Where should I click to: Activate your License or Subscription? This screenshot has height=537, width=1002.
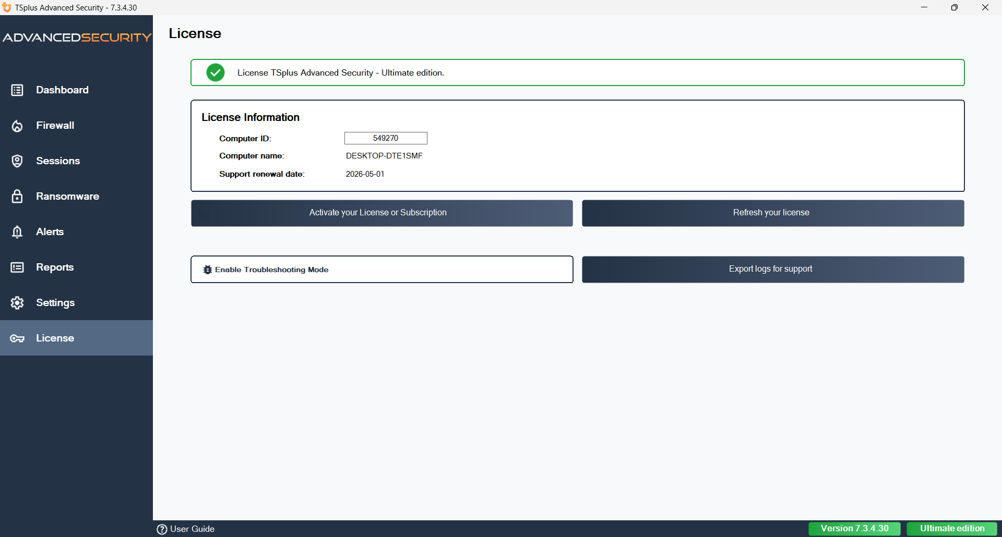(382, 213)
